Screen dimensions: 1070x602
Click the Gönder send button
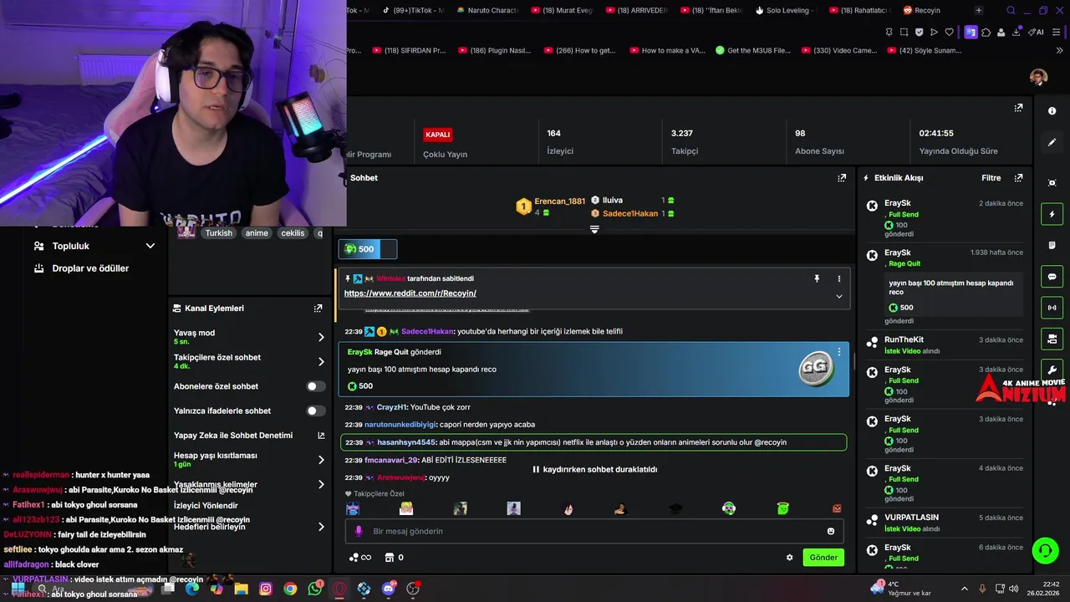coord(823,558)
